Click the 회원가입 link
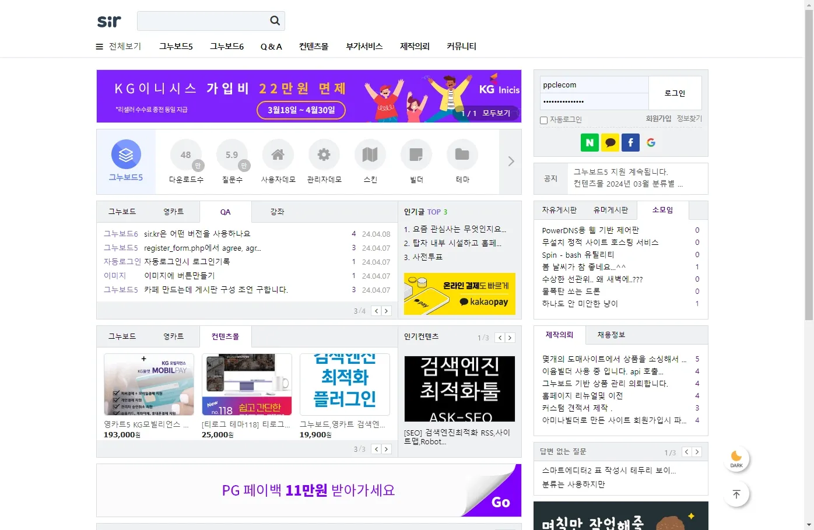Image resolution: width=814 pixels, height=530 pixels. (658, 118)
